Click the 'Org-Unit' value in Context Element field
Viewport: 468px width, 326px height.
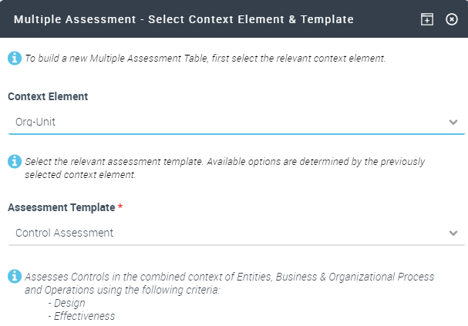[x=35, y=122]
